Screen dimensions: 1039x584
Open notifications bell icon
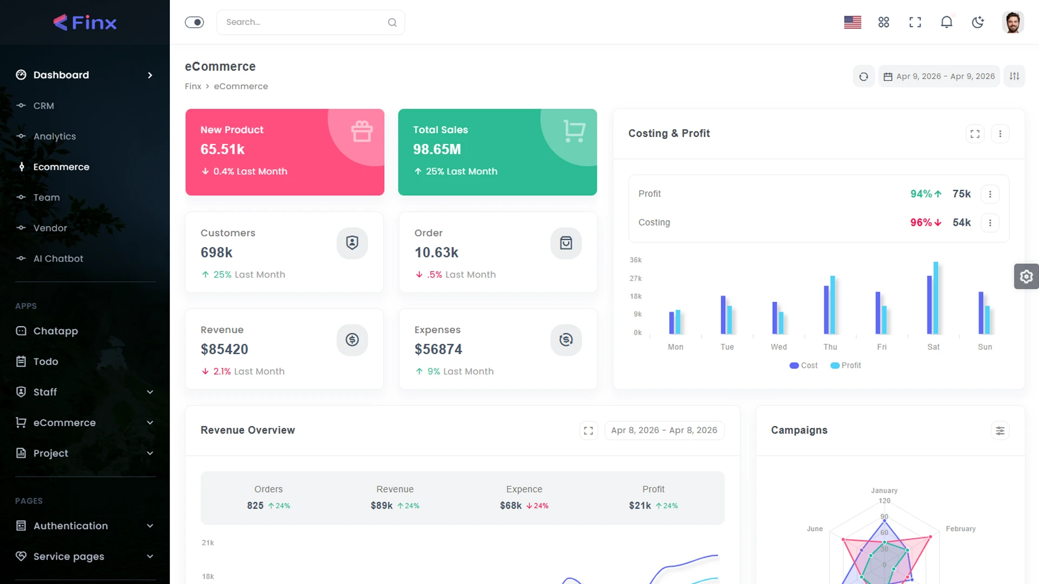tap(946, 22)
